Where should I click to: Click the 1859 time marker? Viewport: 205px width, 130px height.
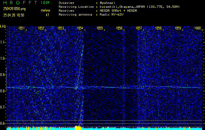(x=178, y=28)
